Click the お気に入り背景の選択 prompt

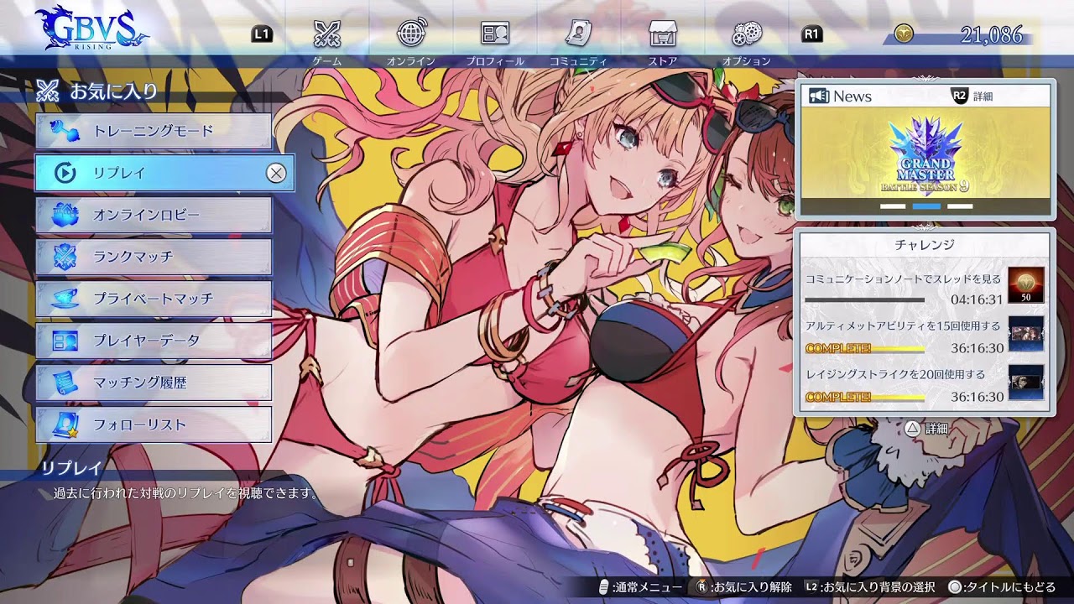[x=868, y=587]
